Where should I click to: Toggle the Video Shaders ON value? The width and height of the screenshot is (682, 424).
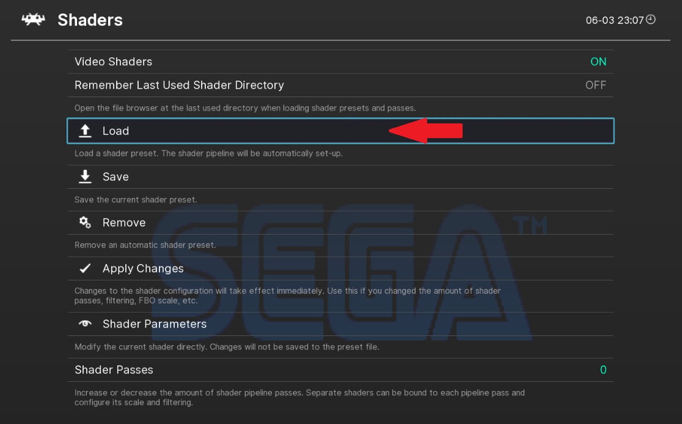pyautogui.click(x=598, y=62)
